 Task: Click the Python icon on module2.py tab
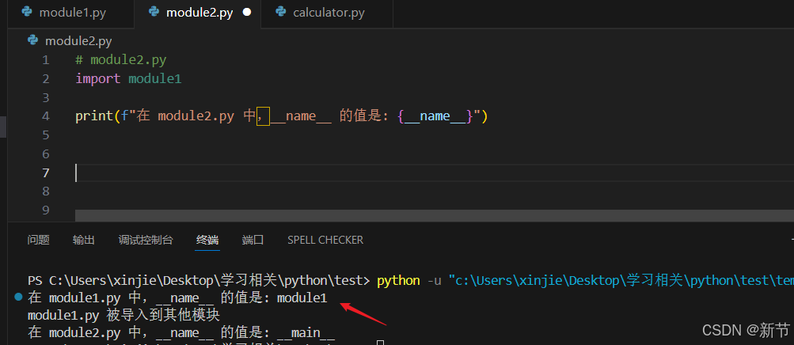154,13
